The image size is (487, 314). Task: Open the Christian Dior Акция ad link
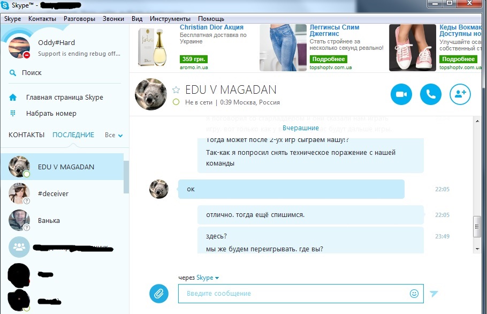211,27
